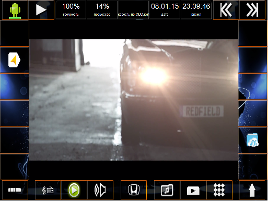Open the Honda logo car menu

134,190
